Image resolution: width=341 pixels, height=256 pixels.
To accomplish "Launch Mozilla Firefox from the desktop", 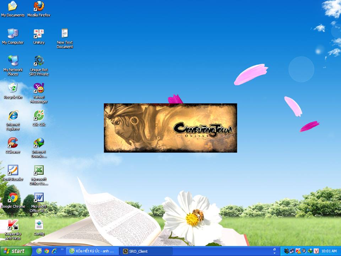I will click(39, 9).
